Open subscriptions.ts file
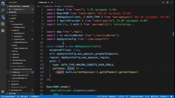Screen dimensions: 175x98 pos(21,42)
